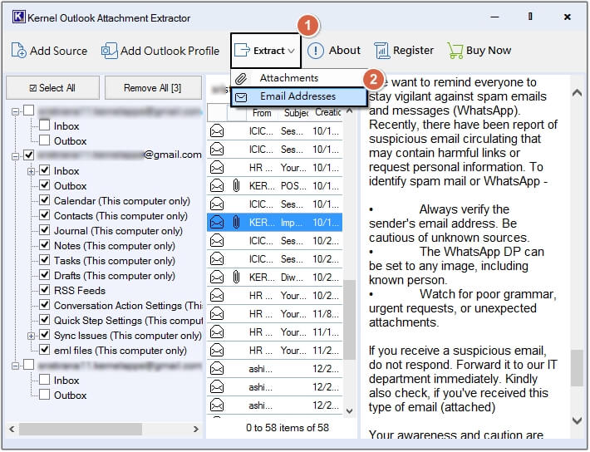Click paperclip icon on highlighted KER... Imp... row

pyautogui.click(x=236, y=222)
